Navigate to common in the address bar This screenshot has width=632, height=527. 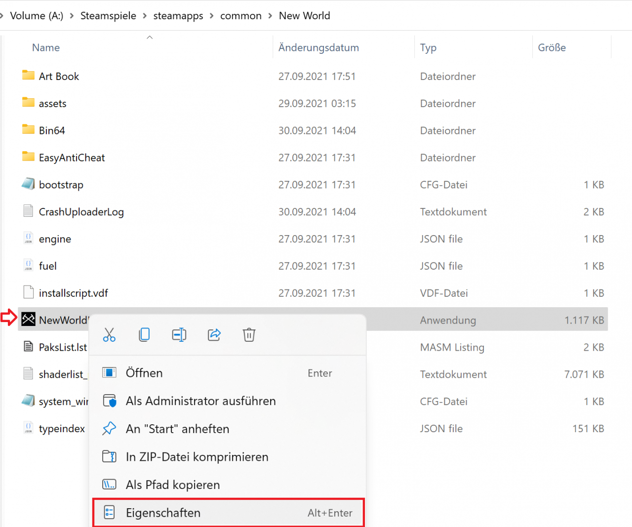pyautogui.click(x=241, y=16)
